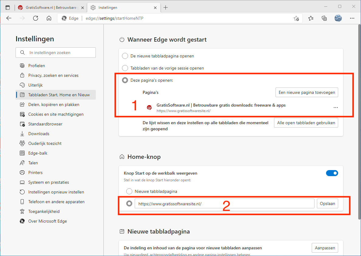Screen dimensions: 361x256
Task: Go back with the back arrow
Action: point(9,18)
